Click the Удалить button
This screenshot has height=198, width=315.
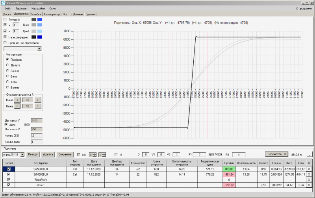point(48,154)
